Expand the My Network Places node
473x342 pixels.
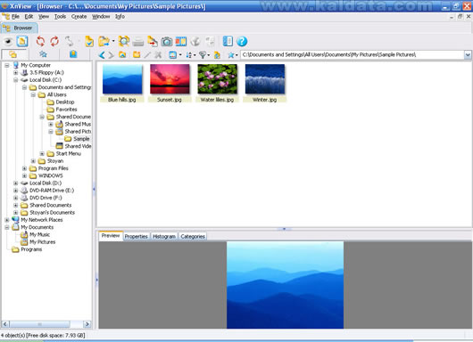tap(6, 220)
